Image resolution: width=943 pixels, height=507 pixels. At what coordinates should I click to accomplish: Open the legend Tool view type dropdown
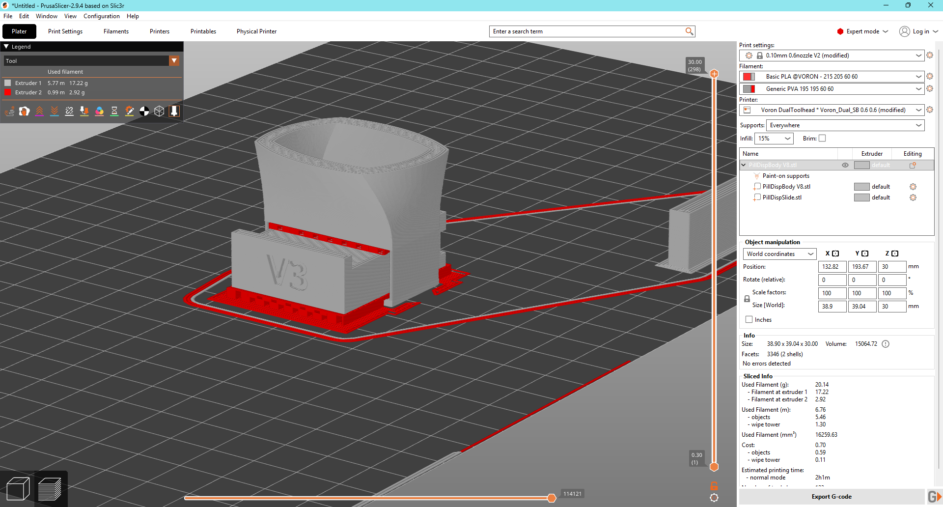tap(174, 61)
